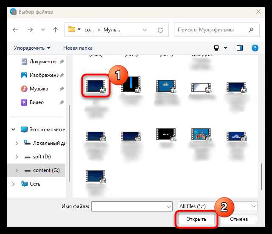Click the Отмена button

(x=239, y=219)
